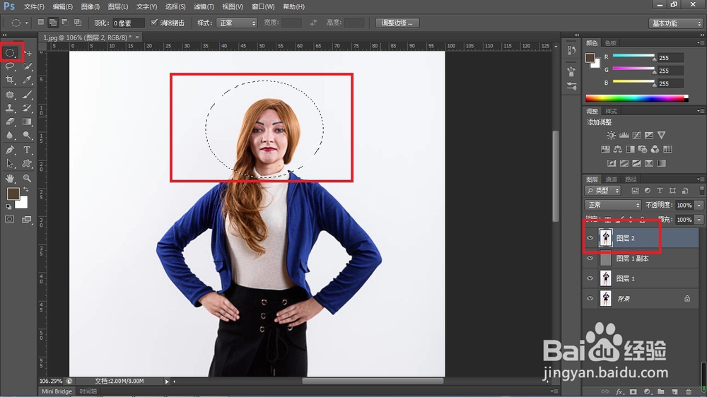Image resolution: width=707 pixels, height=397 pixels.
Task: Add layer mask at panel bottom
Action: click(x=633, y=391)
